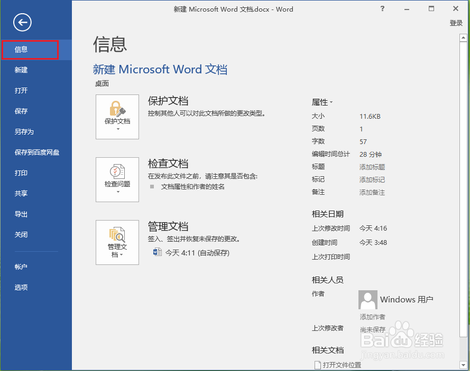Click the 编辑时间总计 value 28 分钟
Screen dimensions: 470x371
tap(371, 155)
